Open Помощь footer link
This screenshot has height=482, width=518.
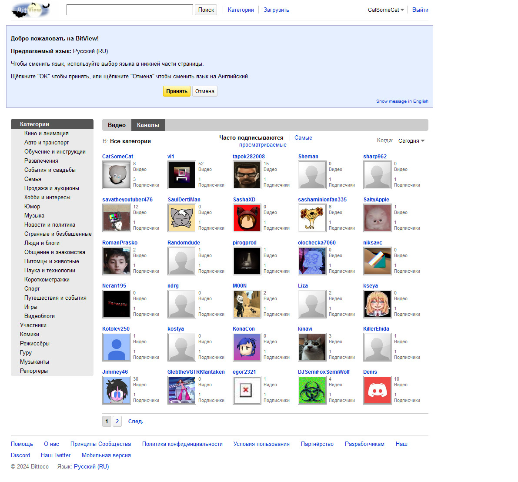pyautogui.click(x=22, y=444)
